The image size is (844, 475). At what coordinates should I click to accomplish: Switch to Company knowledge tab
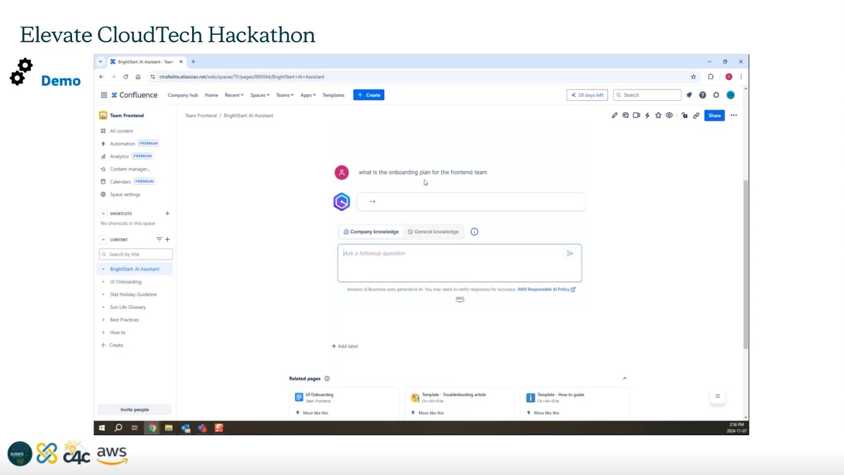(371, 232)
